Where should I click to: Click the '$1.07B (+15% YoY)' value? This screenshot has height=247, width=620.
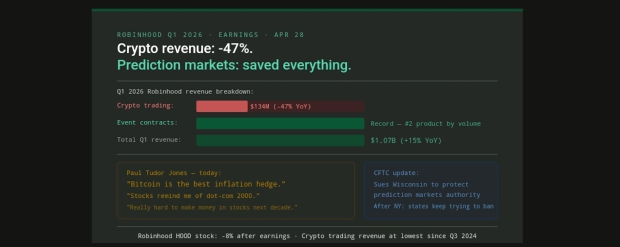[x=406, y=140]
